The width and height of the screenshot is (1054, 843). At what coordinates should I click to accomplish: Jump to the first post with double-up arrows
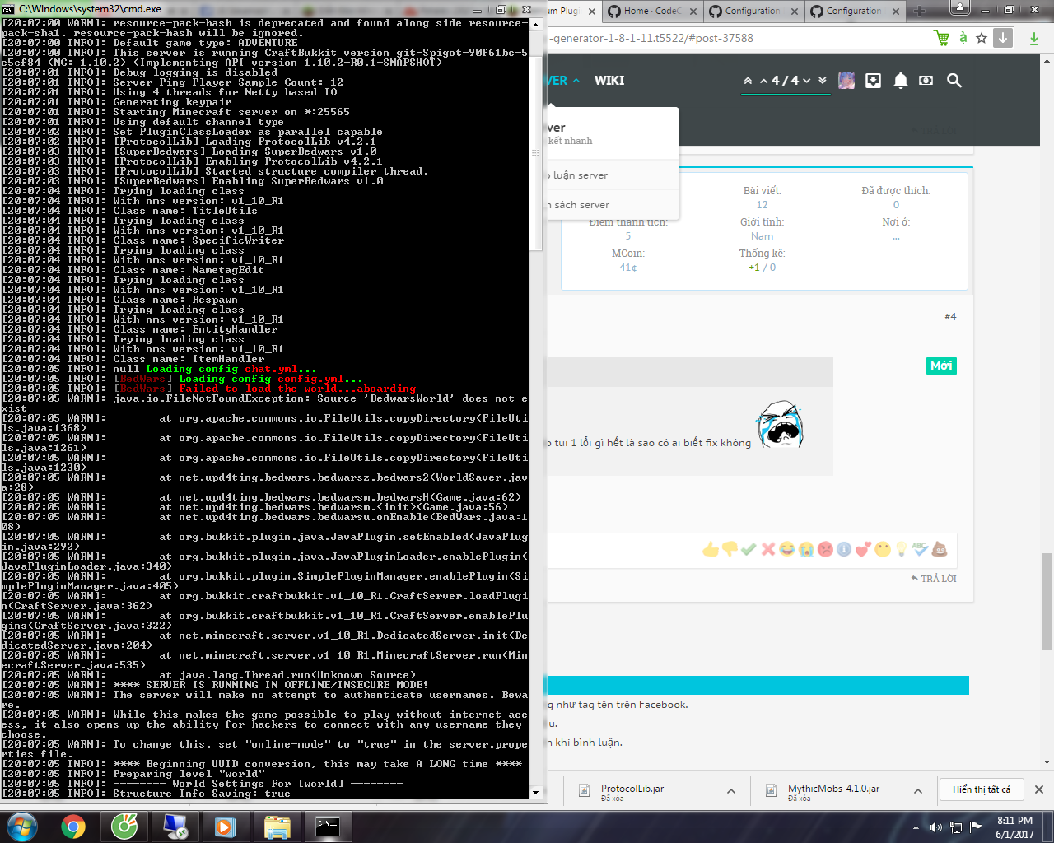point(748,81)
